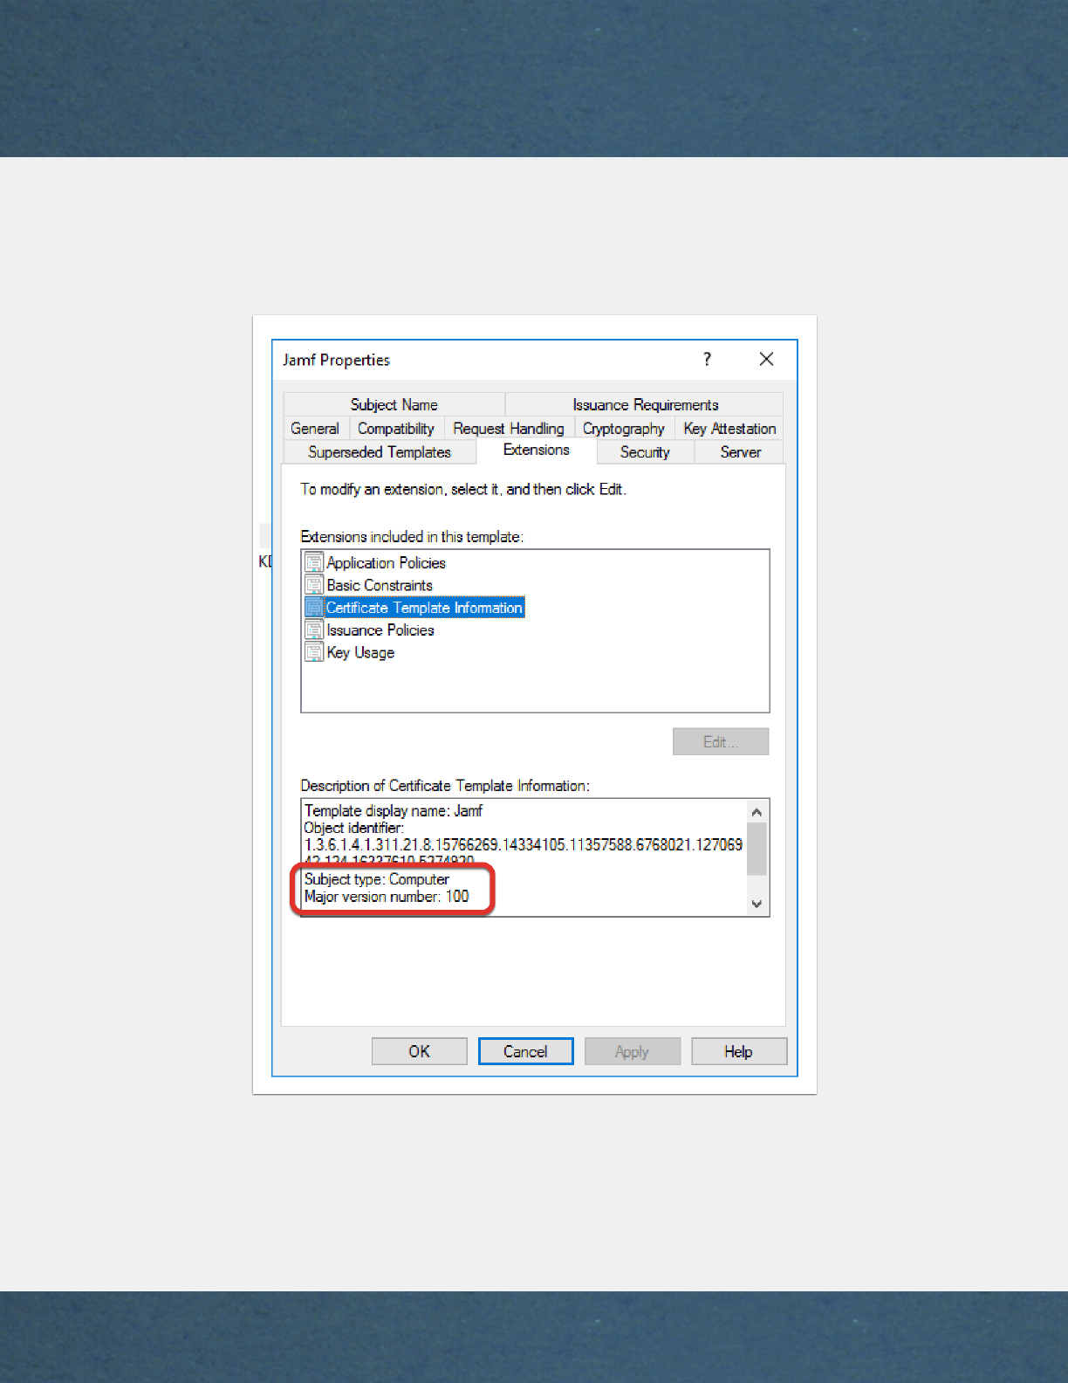This screenshot has width=1068, height=1383.
Task: Select Application Policies in extensions list
Action: 386,562
